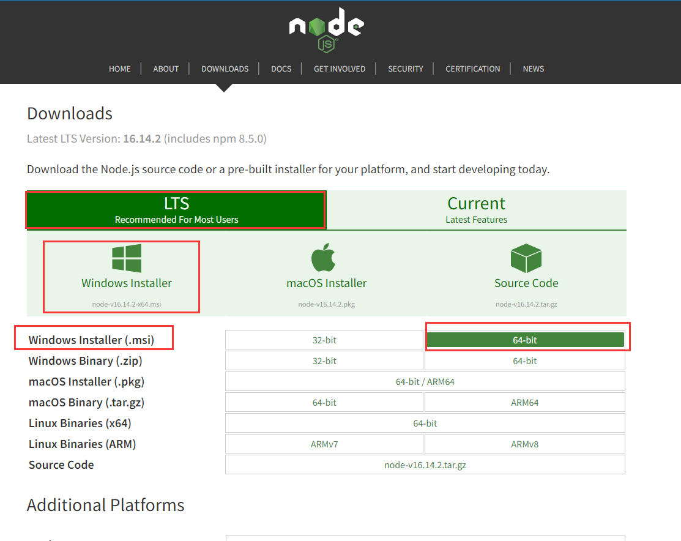Download Windows Binary (.zip) 64-bit

(x=524, y=360)
